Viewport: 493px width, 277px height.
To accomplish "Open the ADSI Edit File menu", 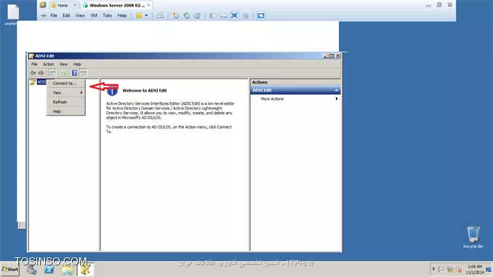I will pyautogui.click(x=34, y=64).
